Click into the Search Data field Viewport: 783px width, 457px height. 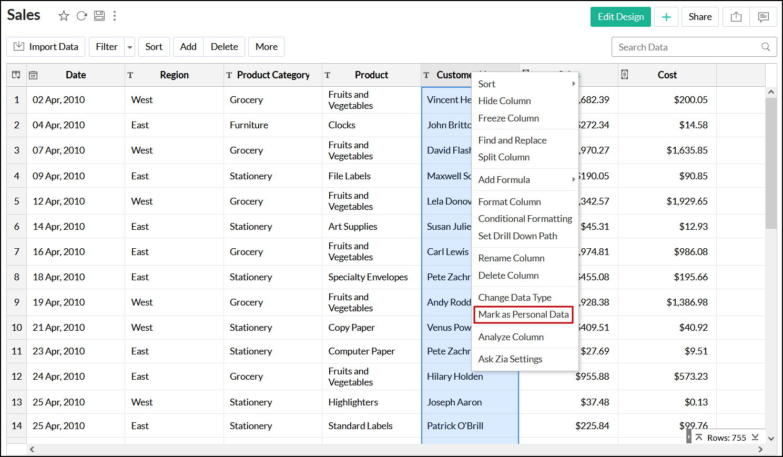(x=684, y=47)
